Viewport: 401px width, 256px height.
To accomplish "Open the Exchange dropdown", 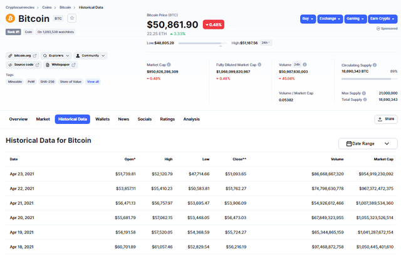I will (330, 19).
